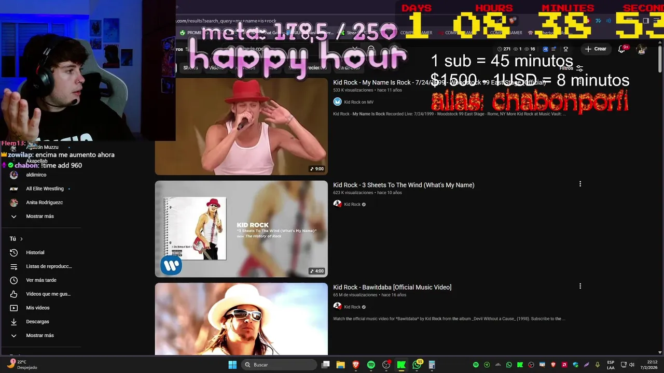Open YouTube notifications bell
Image resolution: width=664 pixels, height=373 pixels.
[x=621, y=49]
